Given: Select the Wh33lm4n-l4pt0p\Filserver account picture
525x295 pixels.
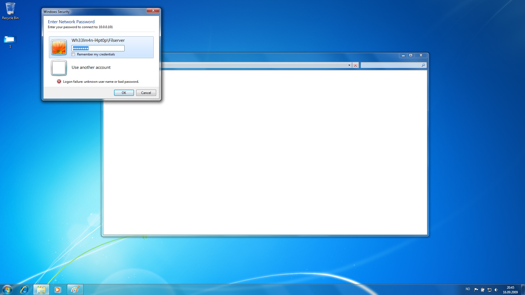Looking at the screenshot, I should coord(59,47).
